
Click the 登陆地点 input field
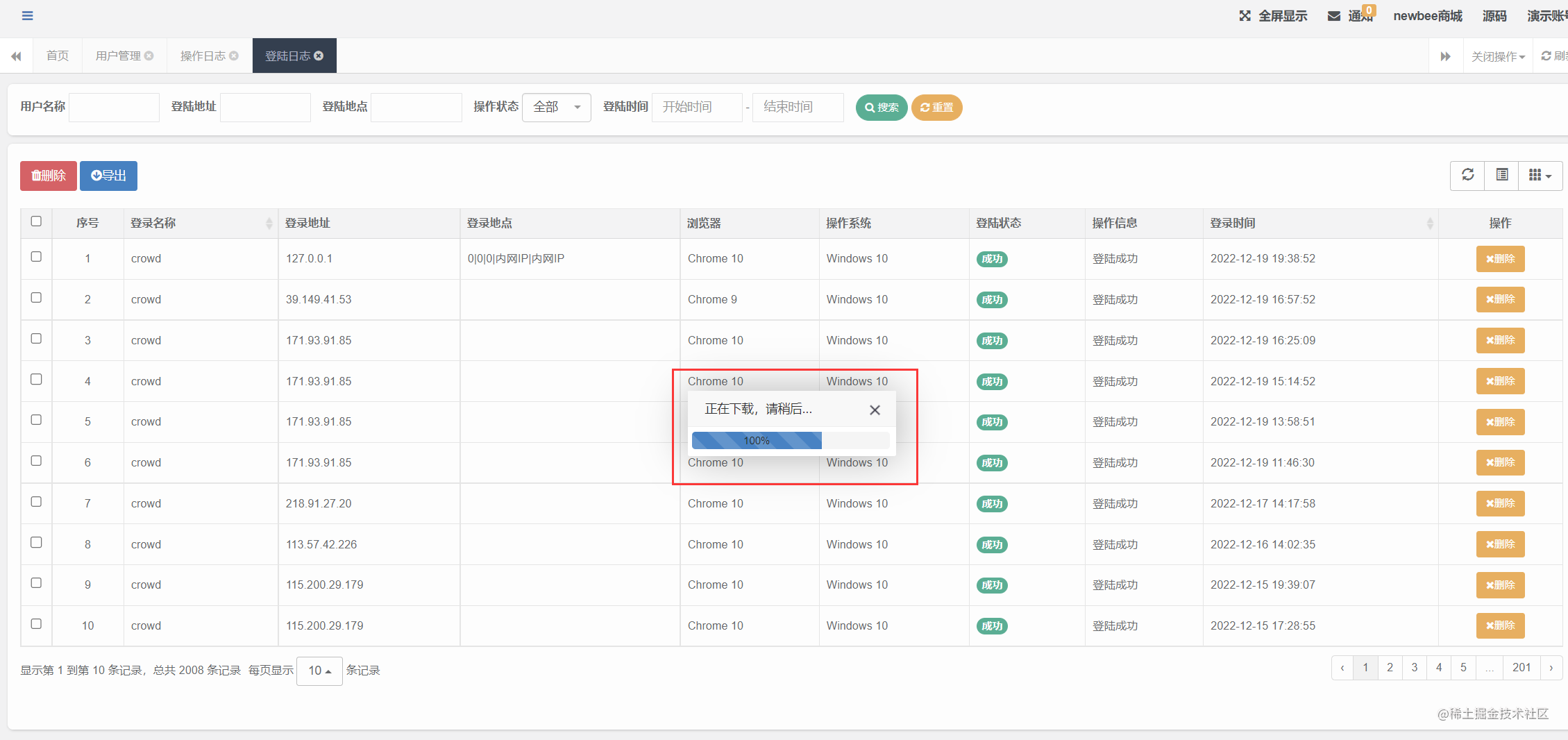click(416, 107)
